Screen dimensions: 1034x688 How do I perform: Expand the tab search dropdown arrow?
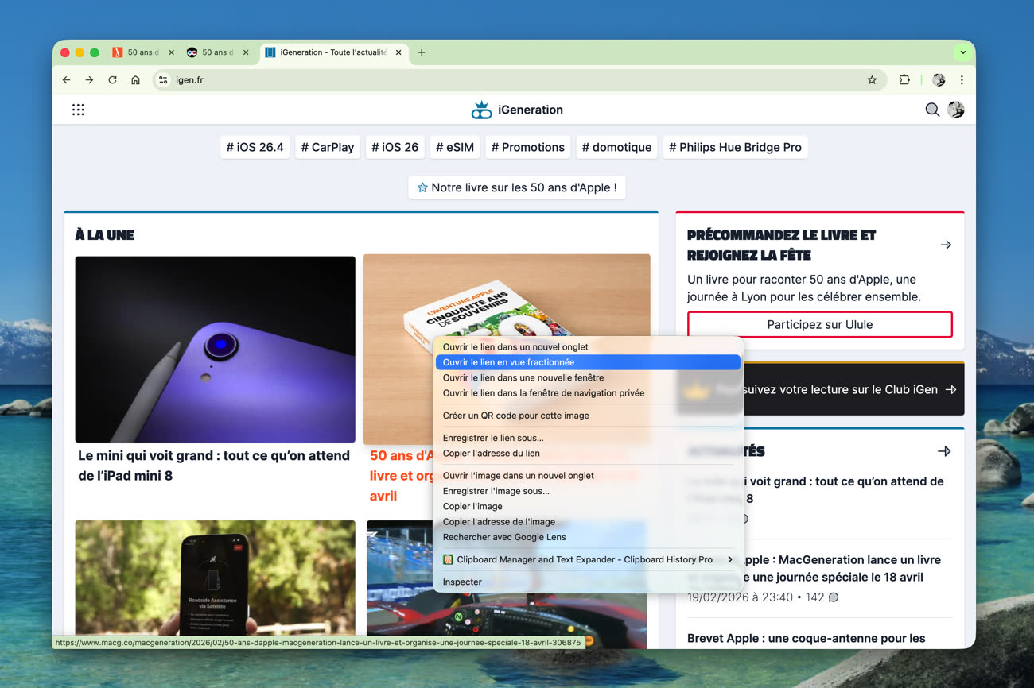point(962,52)
